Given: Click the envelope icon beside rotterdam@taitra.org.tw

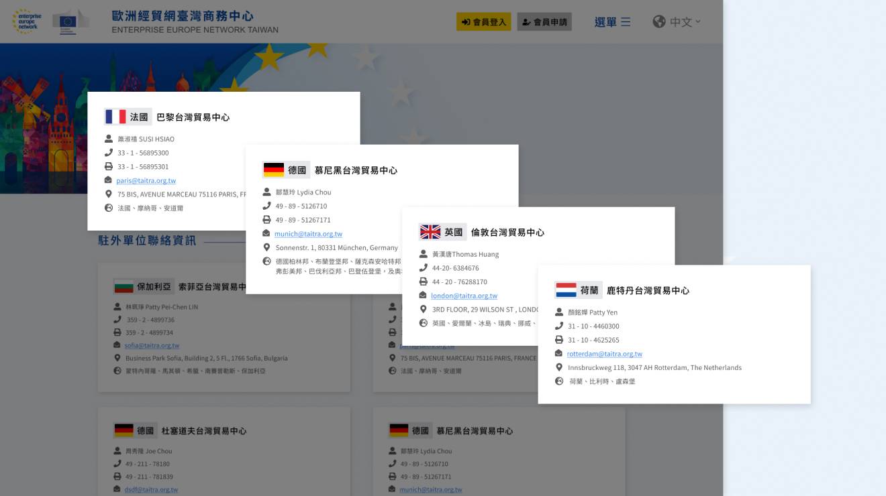Looking at the screenshot, I should [559, 353].
